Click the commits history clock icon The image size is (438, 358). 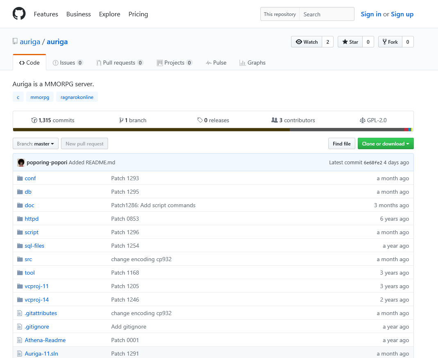(x=34, y=120)
